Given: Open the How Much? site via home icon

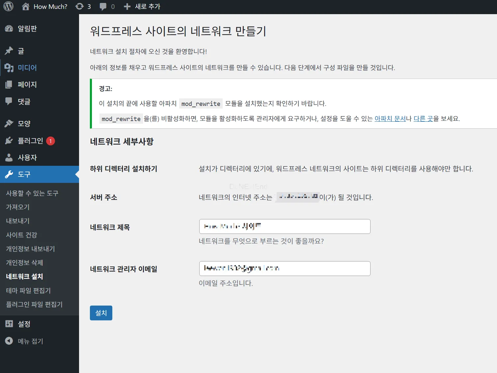Looking at the screenshot, I should [x=25, y=6].
